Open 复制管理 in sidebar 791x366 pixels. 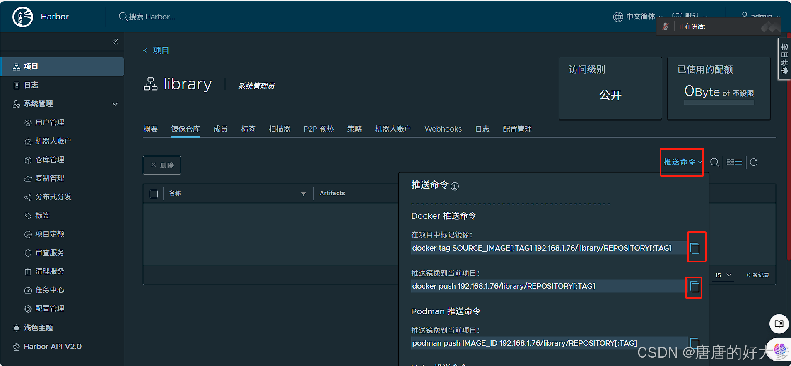[x=50, y=178]
